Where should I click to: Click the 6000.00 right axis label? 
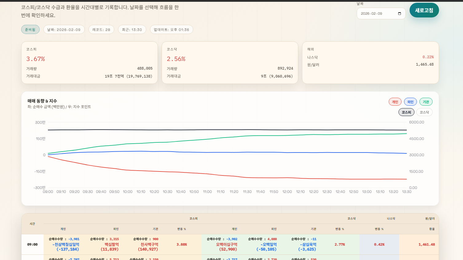click(417, 122)
